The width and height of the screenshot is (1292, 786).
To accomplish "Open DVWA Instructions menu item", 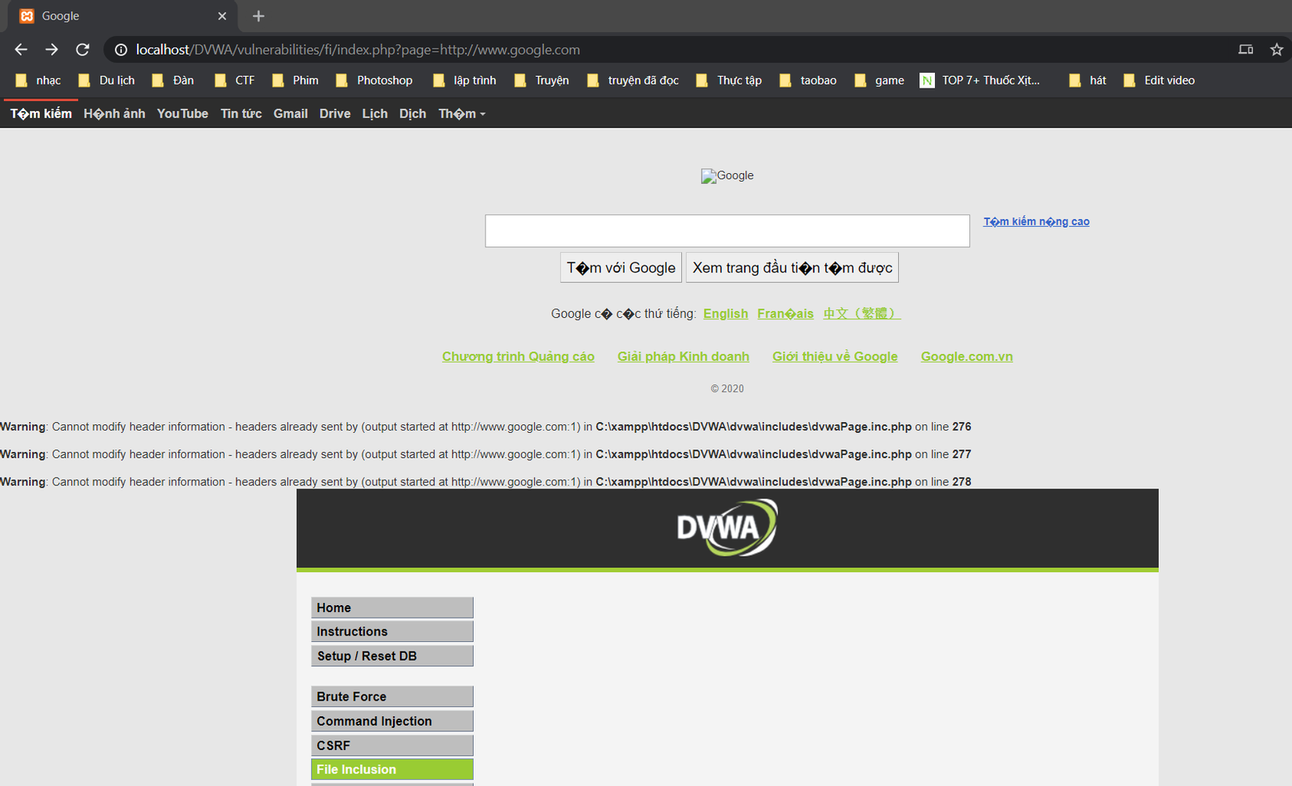I will (x=392, y=632).
